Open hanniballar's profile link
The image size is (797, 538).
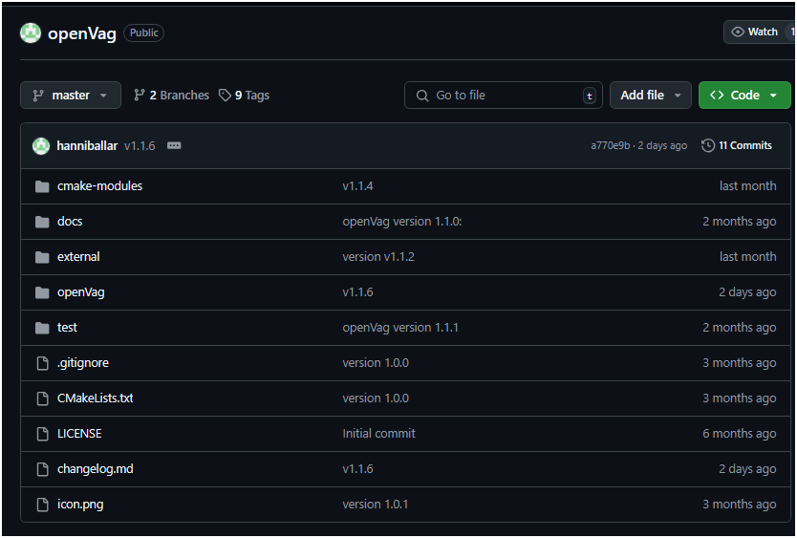pos(87,146)
